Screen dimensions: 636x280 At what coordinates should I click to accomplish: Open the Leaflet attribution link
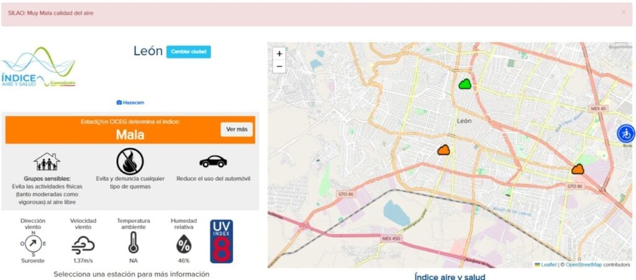tap(547, 264)
